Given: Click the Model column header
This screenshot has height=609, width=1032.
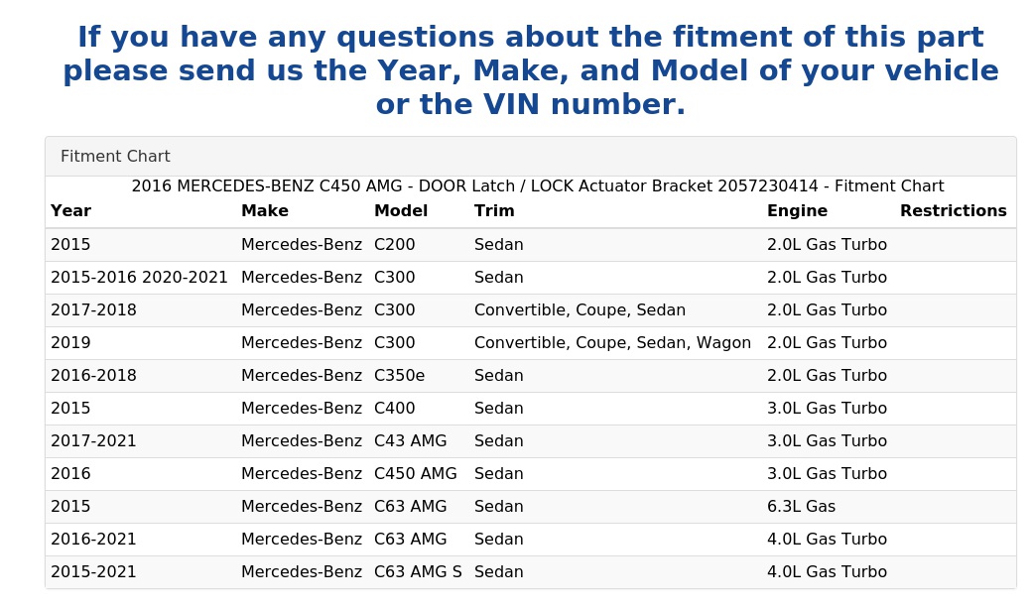Looking at the screenshot, I should tap(401, 211).
